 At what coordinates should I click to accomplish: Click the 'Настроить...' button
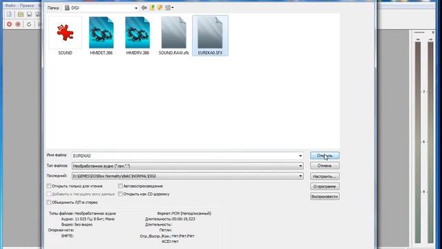coord(325,176)
